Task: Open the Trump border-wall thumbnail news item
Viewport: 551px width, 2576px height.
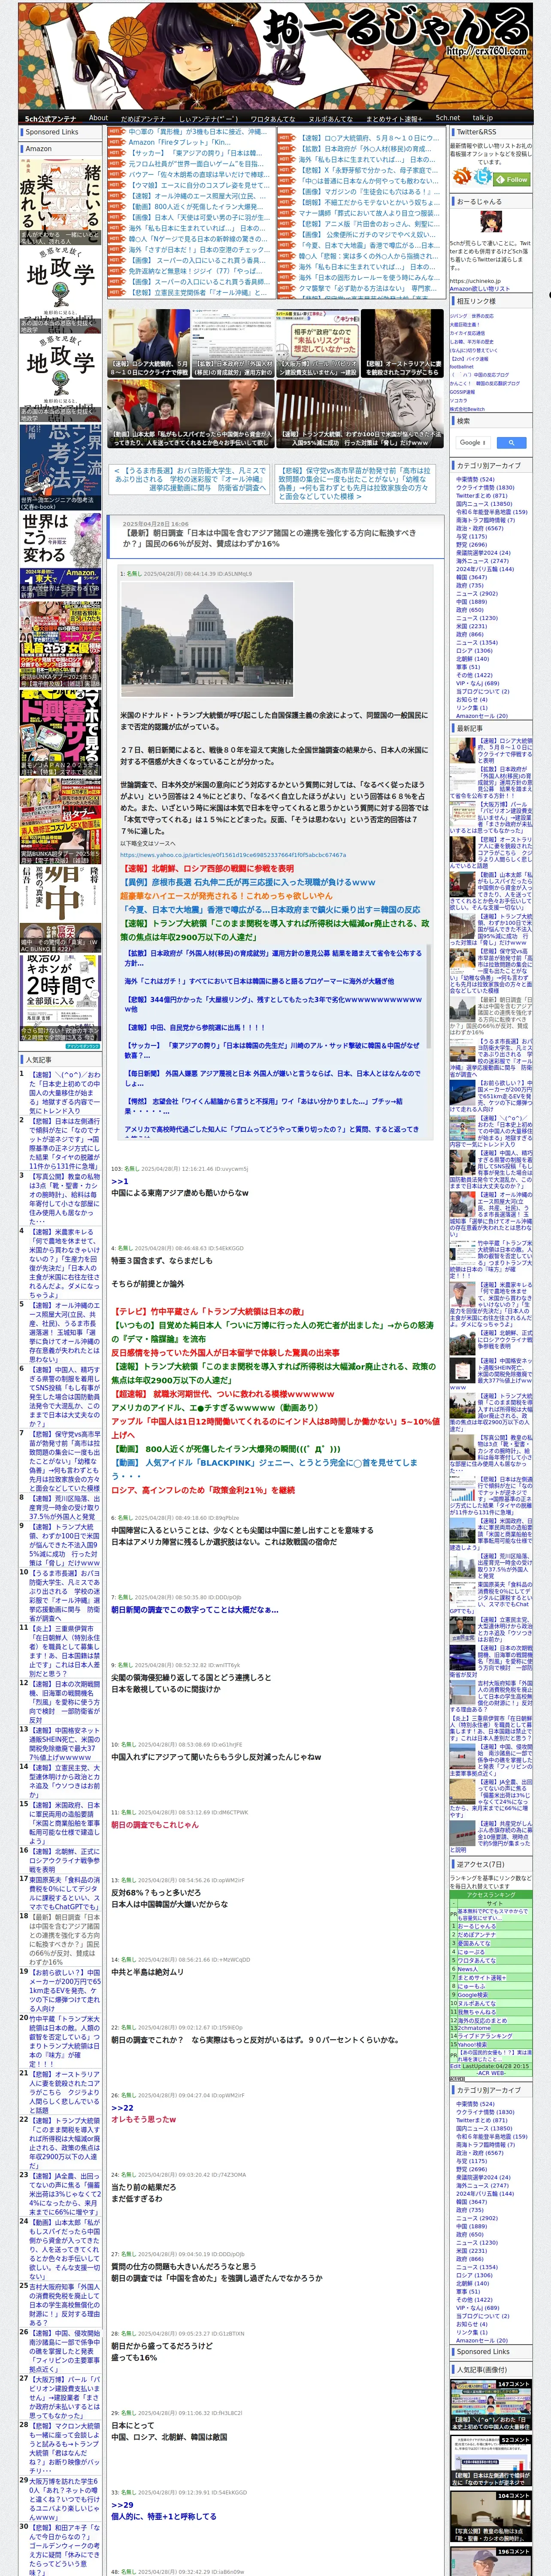Action: coord(360,413)
